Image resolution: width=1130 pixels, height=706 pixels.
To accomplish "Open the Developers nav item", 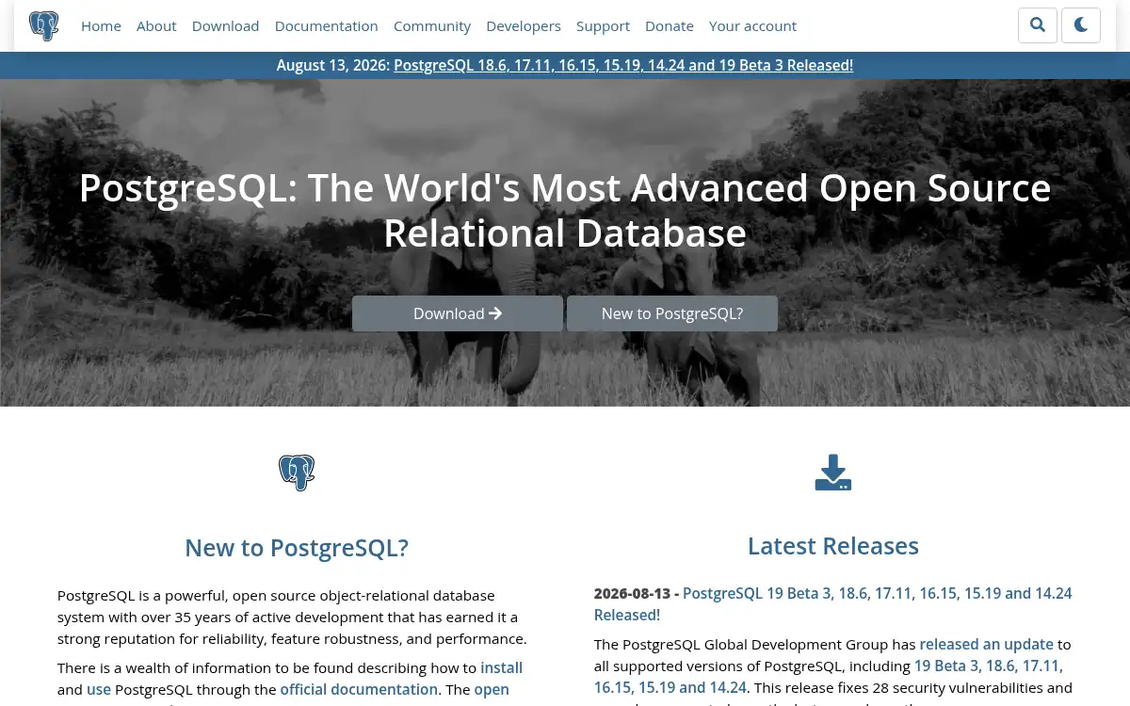I will coord(524,25).
